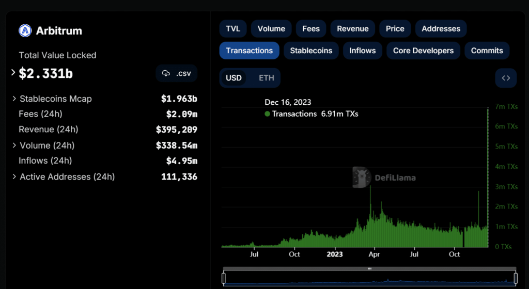Expand the Volume (24h) row
529x289 pixels.
14,146
